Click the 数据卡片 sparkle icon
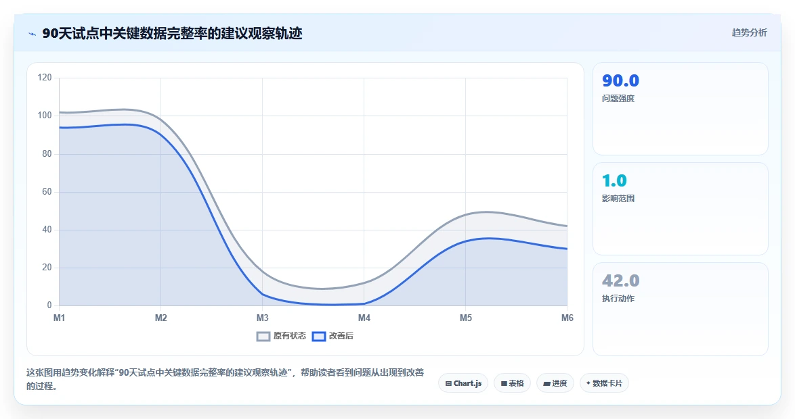Viewport: 795px width, 419px height. 588,383
